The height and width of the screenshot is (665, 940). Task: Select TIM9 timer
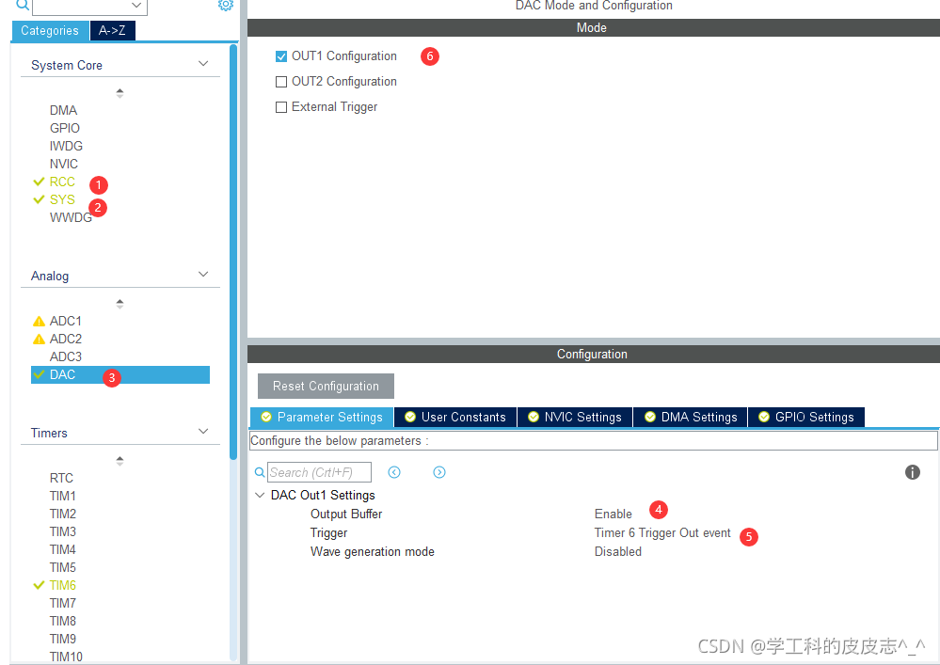click(x=62, y=639)
